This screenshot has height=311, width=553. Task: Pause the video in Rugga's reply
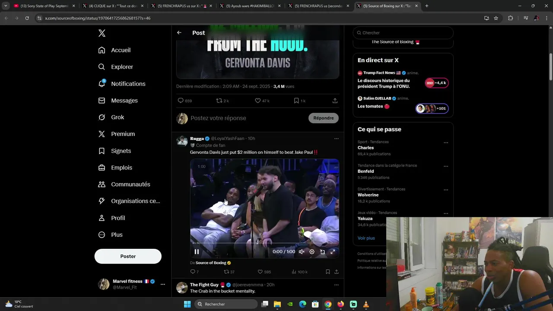click(197, 252)
